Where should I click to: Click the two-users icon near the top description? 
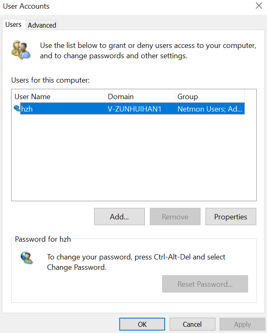pyautogui.click(x=21, y=47)
